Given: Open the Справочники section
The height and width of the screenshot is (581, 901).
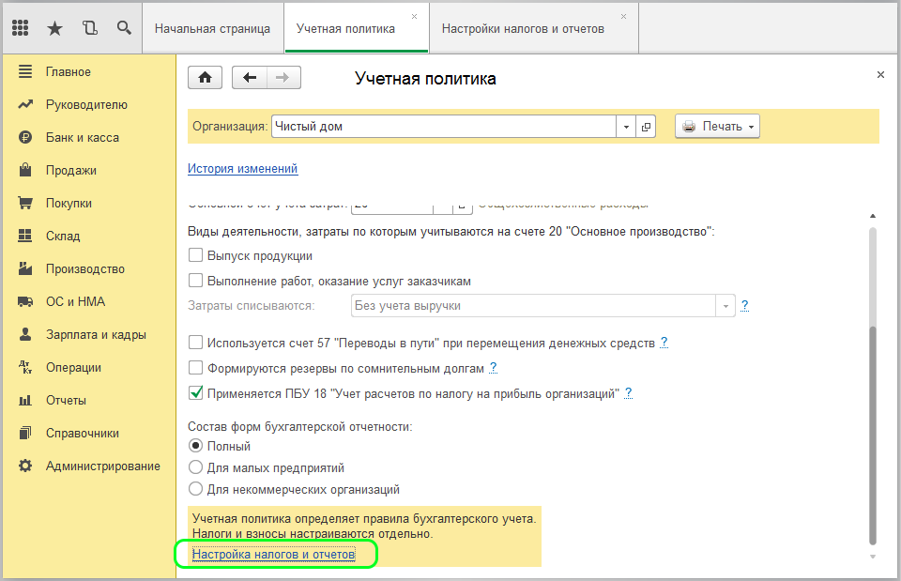Looking at the screenshot, I should click(83, 434).
